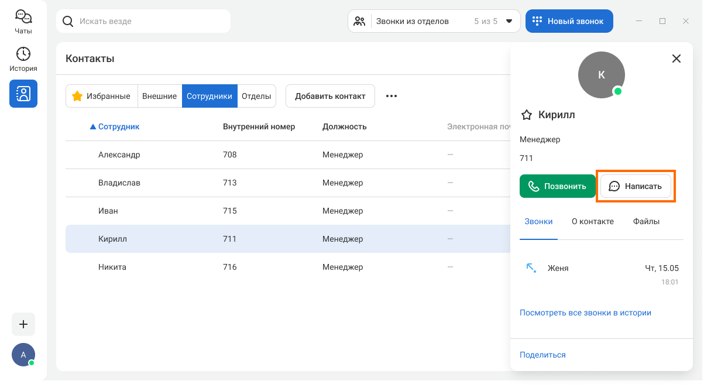The image size is (704, 388).
Task: Switch to the Файлы tab
Action: (x=646, y=221)
